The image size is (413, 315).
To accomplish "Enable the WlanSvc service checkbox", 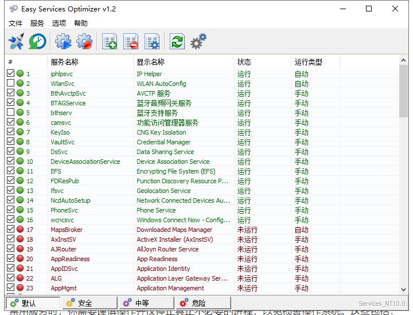I will [10, 84].
